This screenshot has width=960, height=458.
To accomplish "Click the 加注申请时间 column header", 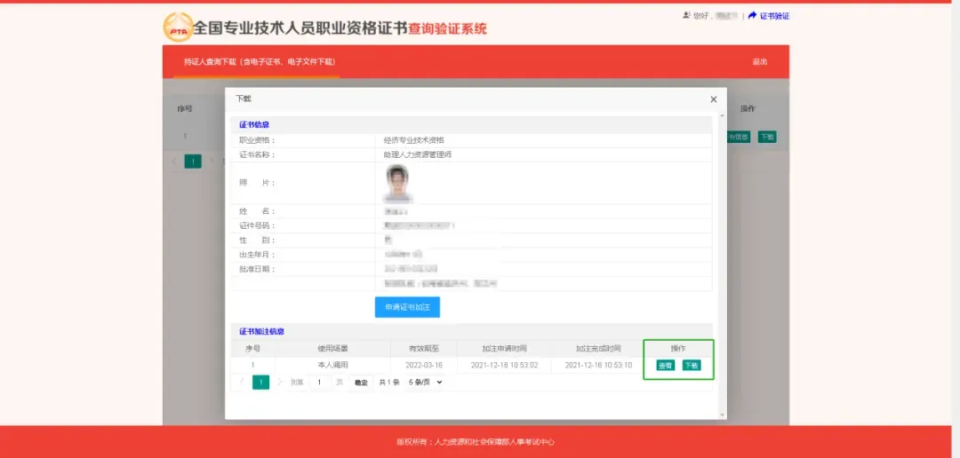I will 504,349.
